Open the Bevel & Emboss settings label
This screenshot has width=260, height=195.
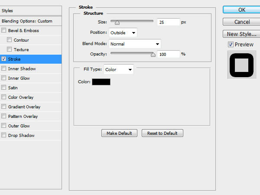click(x=23, y=30)
